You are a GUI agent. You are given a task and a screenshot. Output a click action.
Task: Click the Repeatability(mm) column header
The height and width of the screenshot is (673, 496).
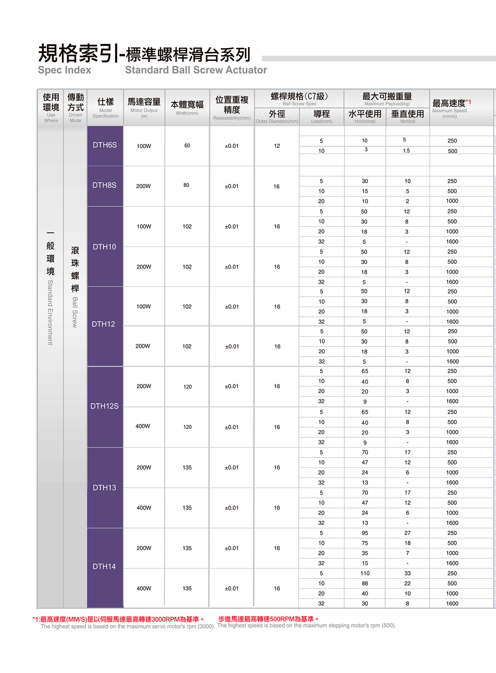232,107
